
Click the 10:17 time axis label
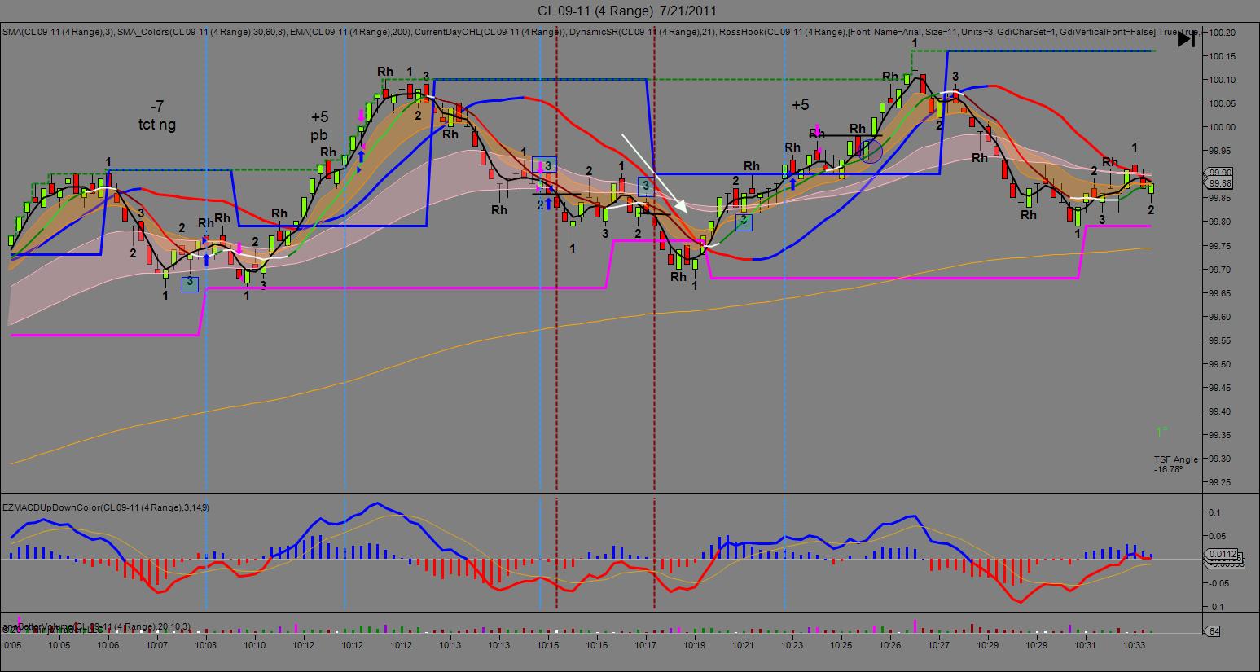[646, 645]
